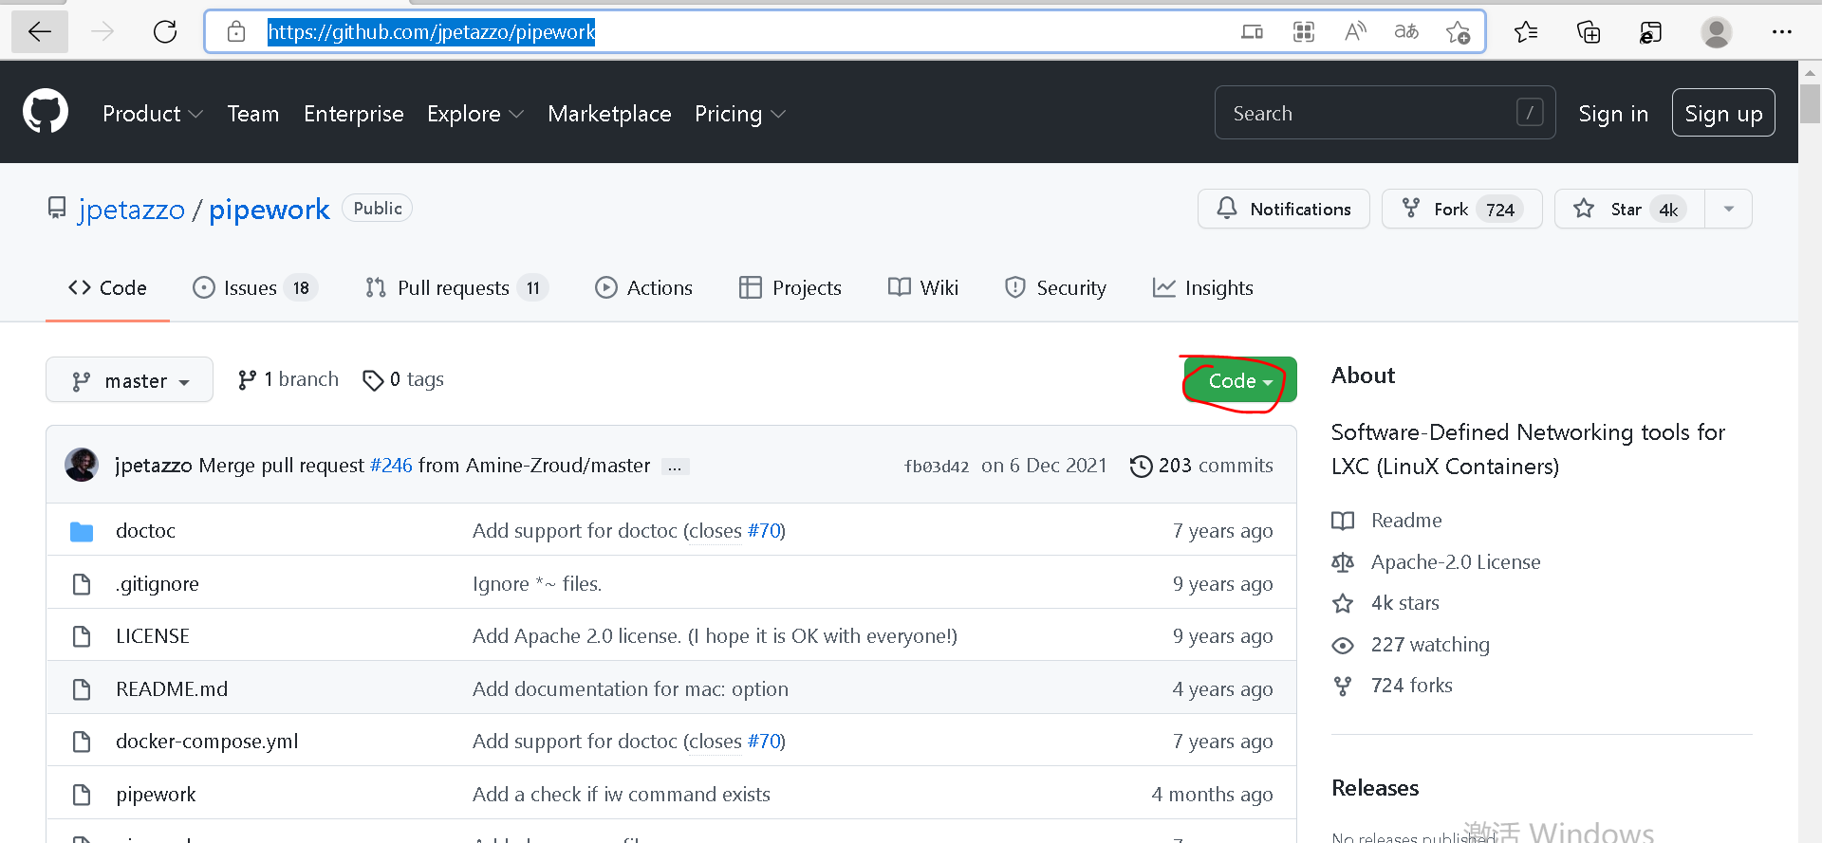Go back with the browser back arrow

pyautogui.click(x=40, y=32)
